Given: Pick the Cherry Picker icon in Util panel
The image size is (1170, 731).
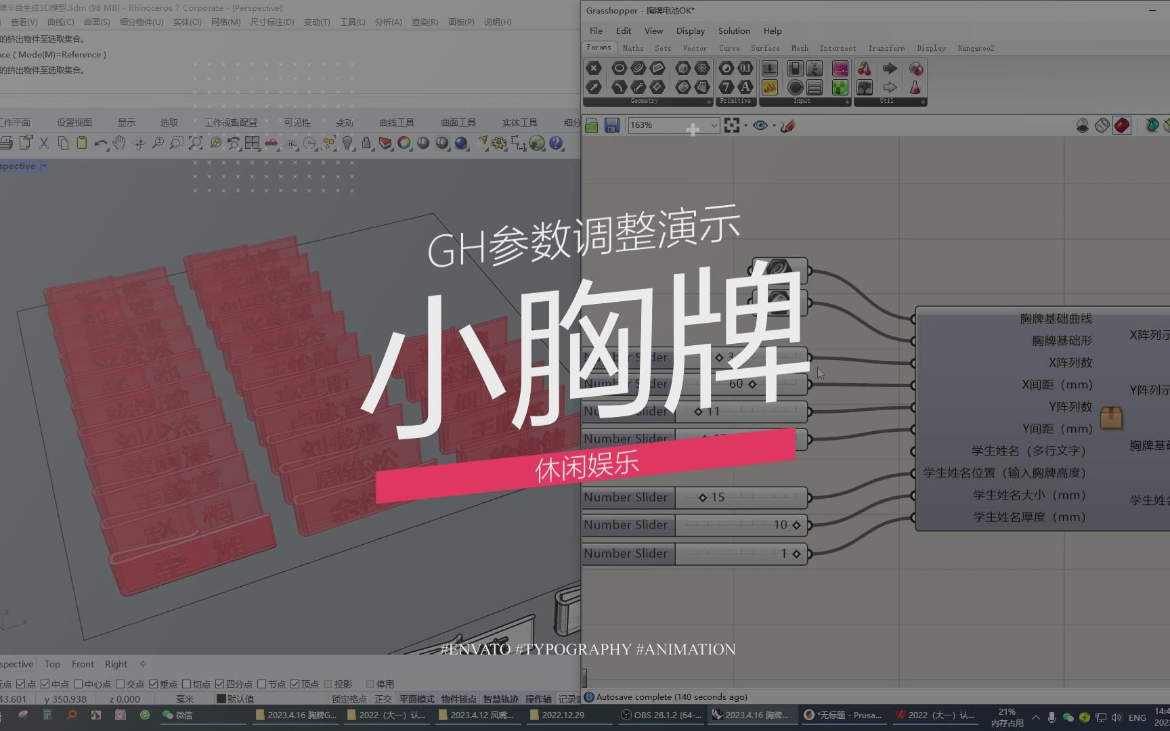Looking at the screenshot, I should 865,68.
